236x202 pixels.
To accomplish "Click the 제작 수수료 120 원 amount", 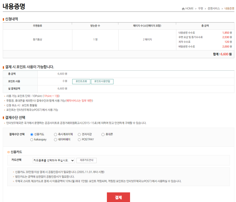I will point(228,42).
